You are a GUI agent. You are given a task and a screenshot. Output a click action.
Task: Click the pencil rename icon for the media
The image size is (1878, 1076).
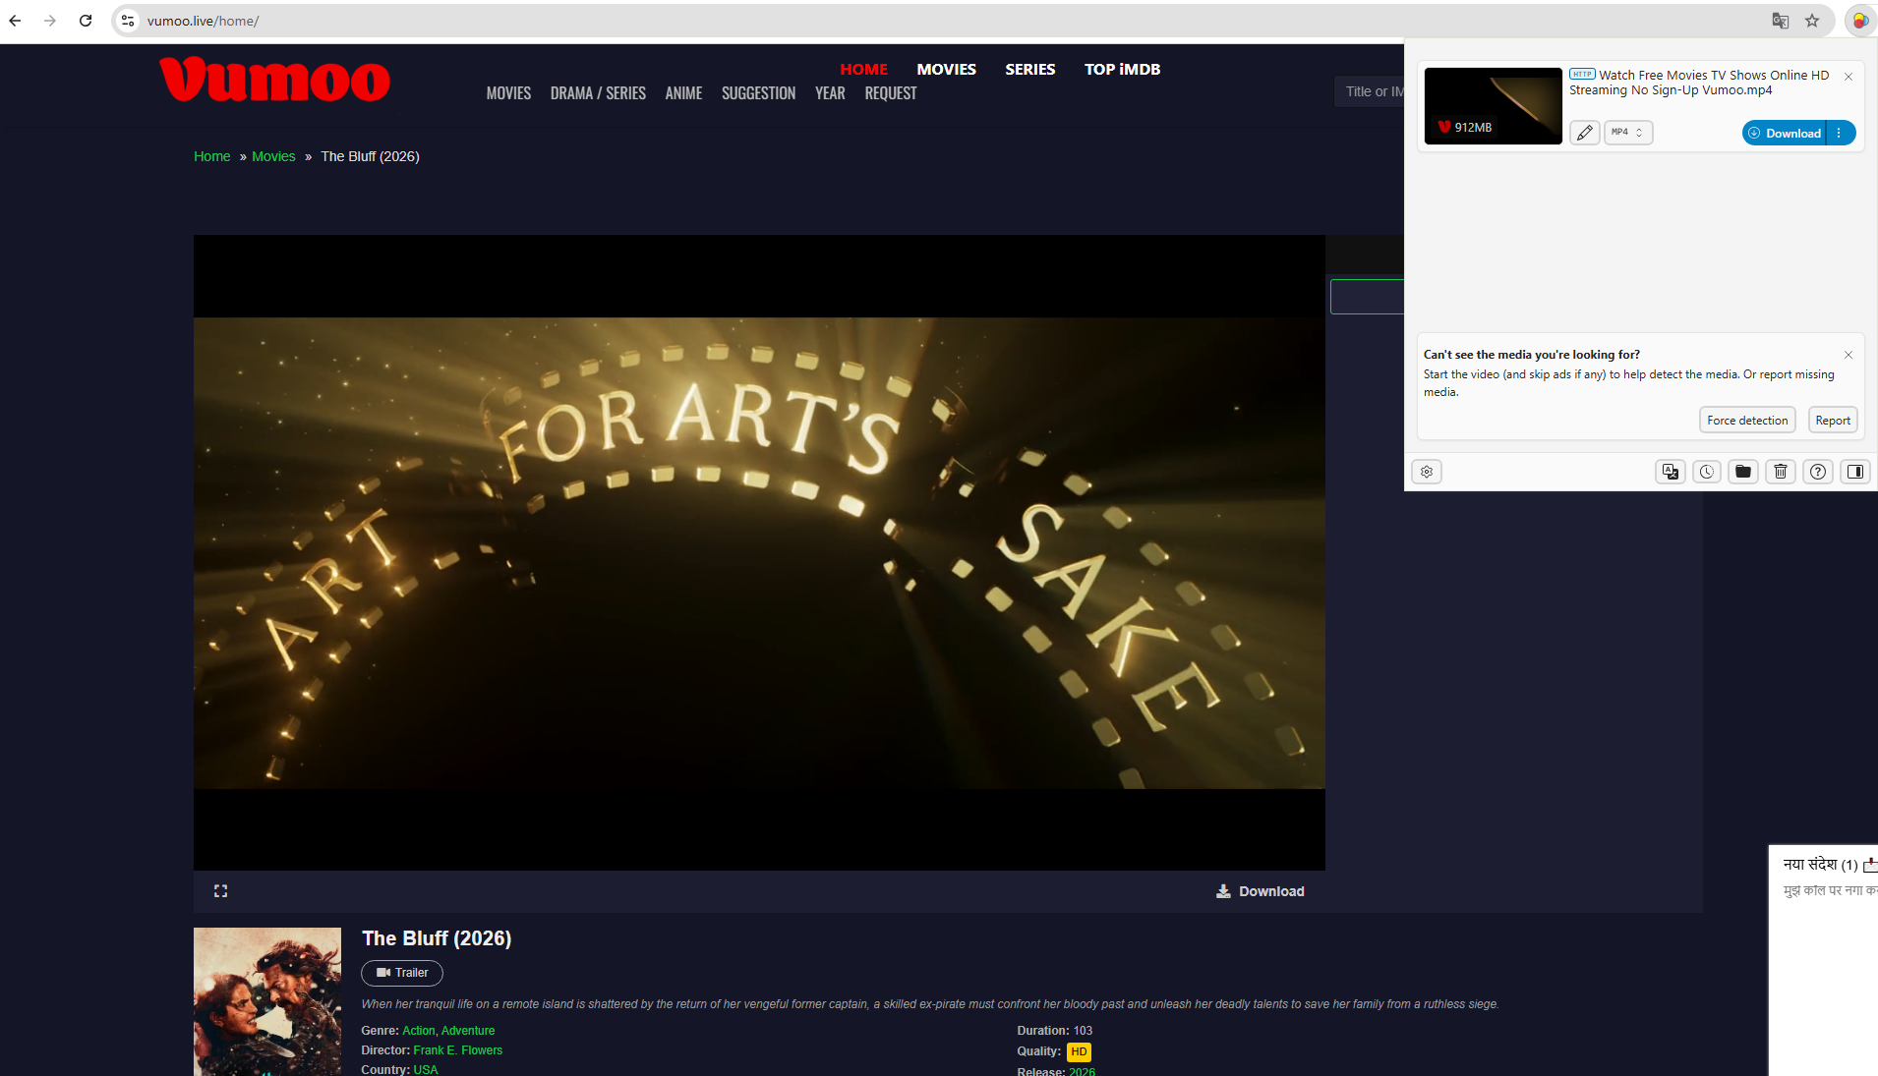(x=1584, y=133)
